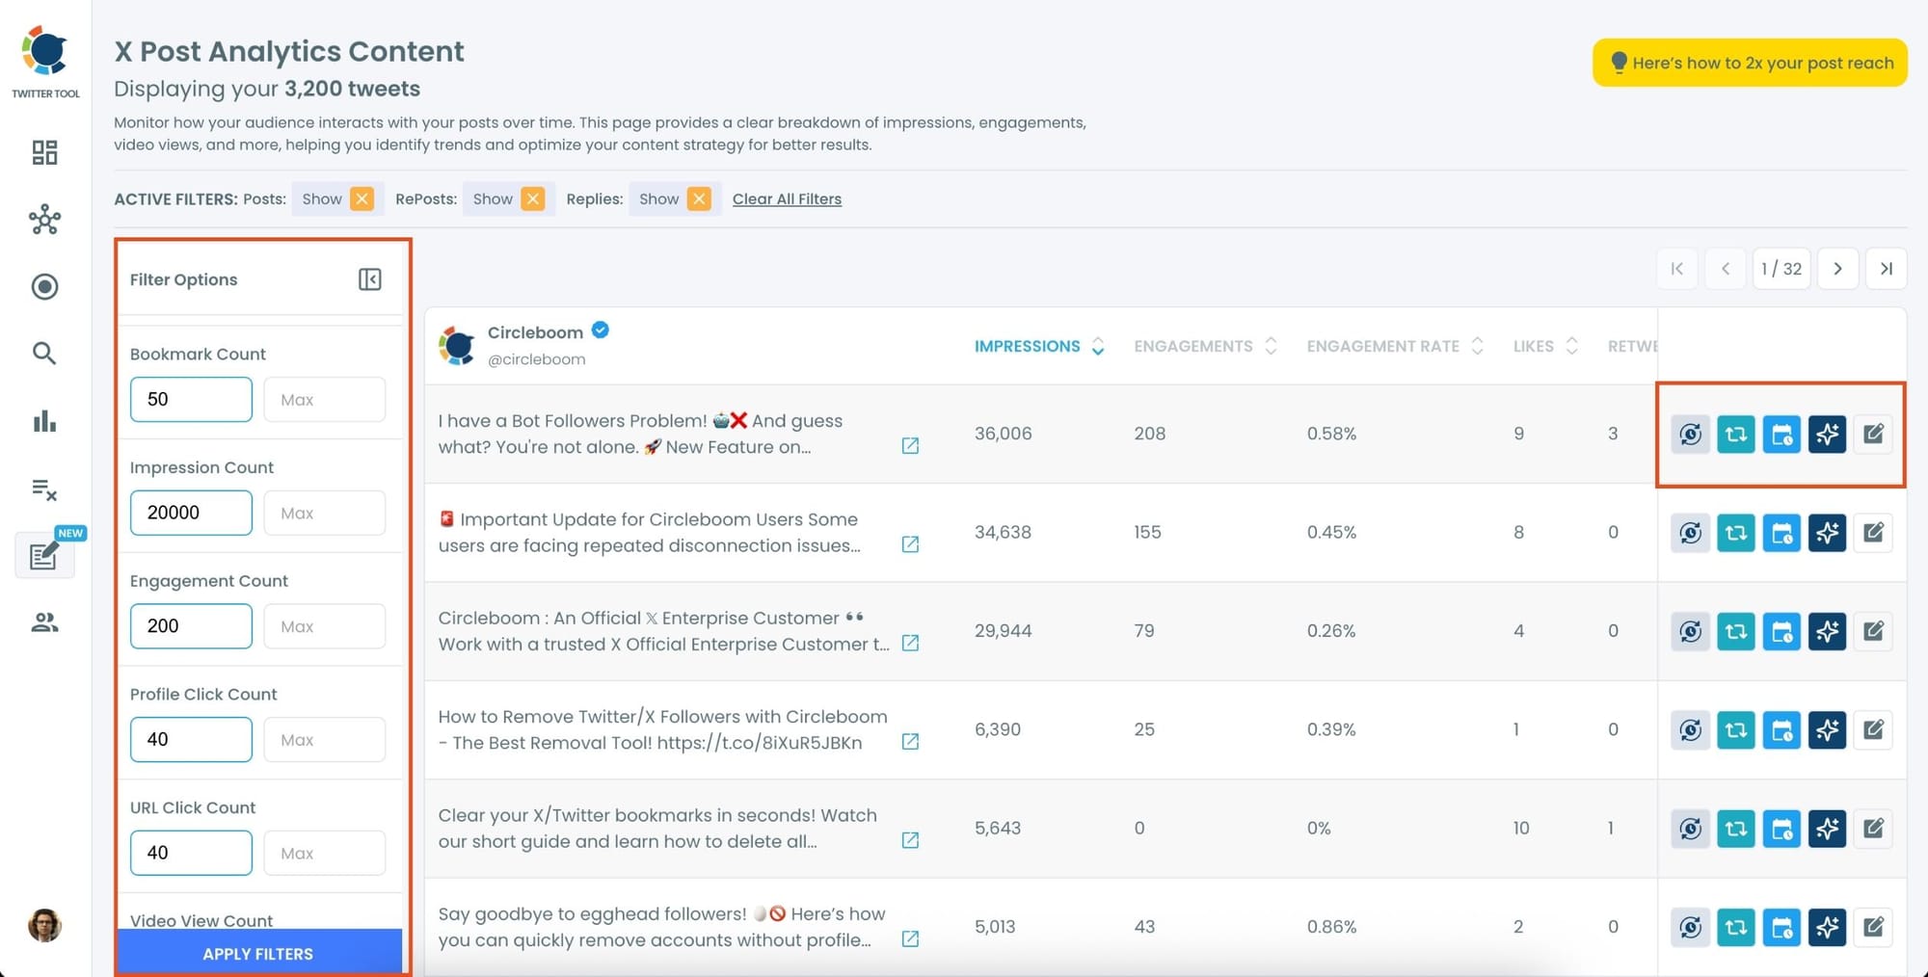Collapse the Filter Options panel
The height and width of the screenshot is (977, 1928).
370,279
